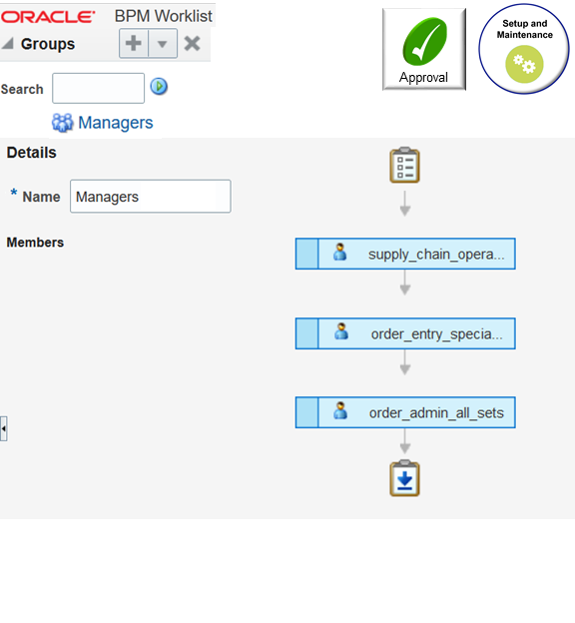The width and height of the screenshot is (575, 623).
Task: Select the order_admin_all_sets participant node
Action: [x=405, y=412]
